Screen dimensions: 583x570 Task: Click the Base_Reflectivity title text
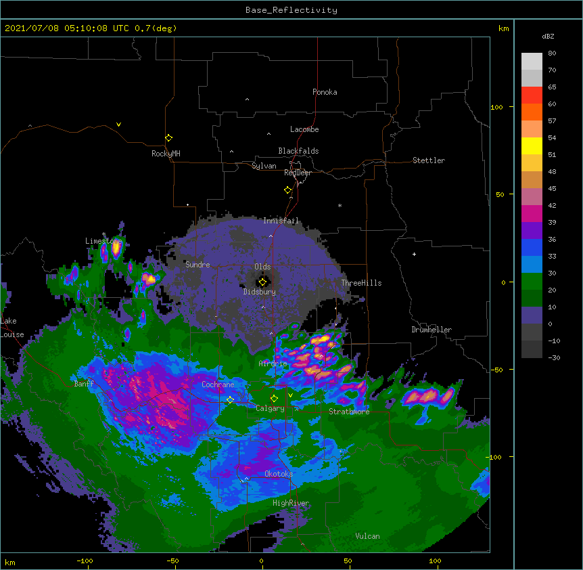pos(291,10)
